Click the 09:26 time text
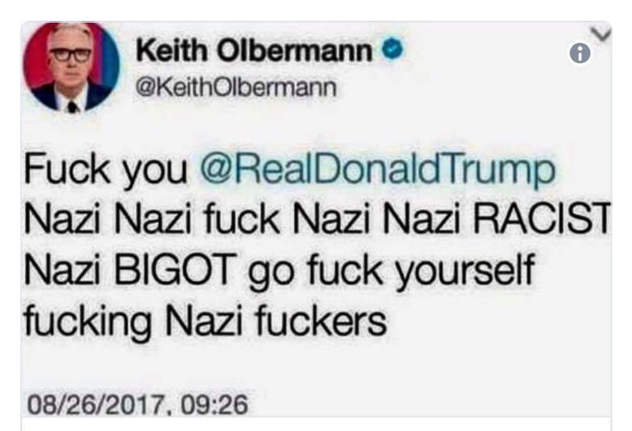This screenshot has height=431, width=632. (214, 404)
